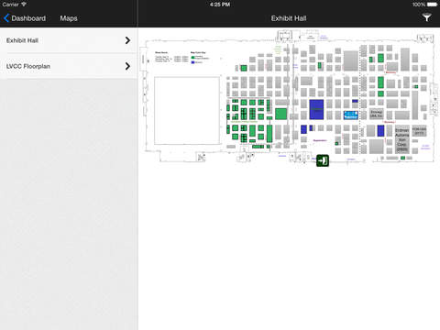Tap the Maps title in header
This screenshot has height=330, width=440.
pyautogui.click(x=69, y=18)
